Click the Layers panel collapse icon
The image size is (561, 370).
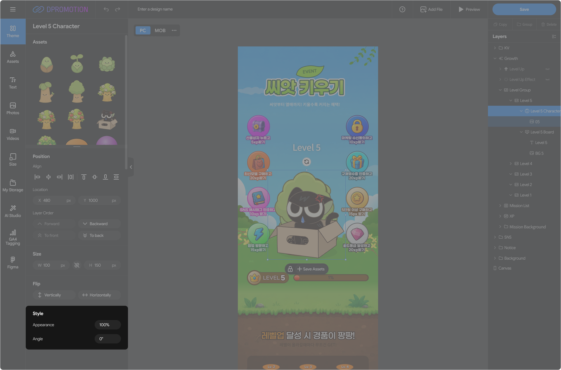[554, 37]
